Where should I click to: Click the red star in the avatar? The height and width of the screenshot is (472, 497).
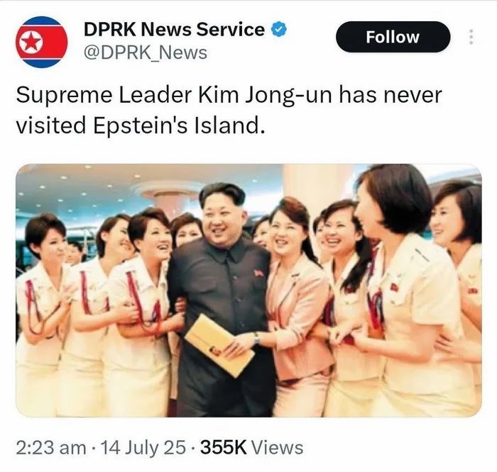[31, 42]
